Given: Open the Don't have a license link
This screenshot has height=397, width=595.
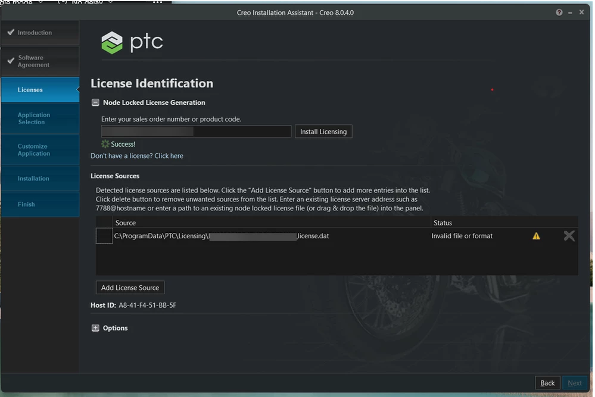Looking at the screenshot, I should tap(136, 156).
